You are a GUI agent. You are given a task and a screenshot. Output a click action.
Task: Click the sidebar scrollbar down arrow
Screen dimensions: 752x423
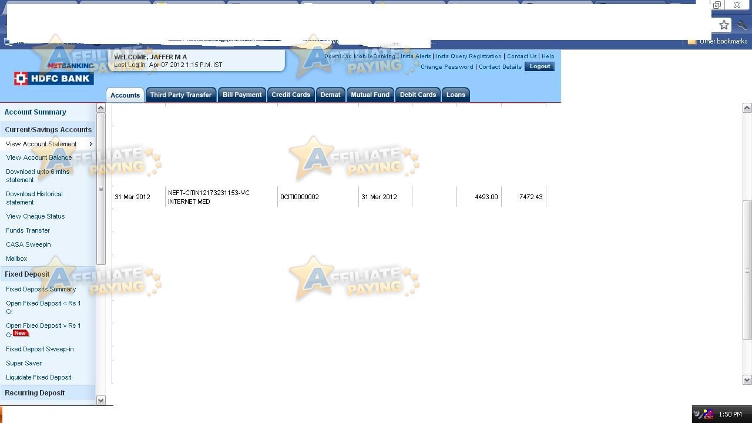(100, 400)
